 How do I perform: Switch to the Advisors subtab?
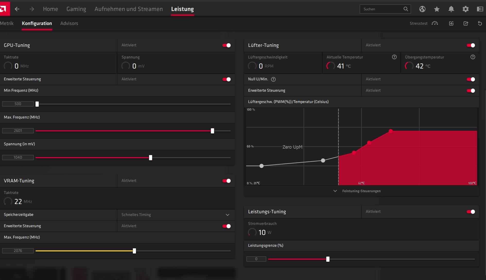click(x=69, y=23)
